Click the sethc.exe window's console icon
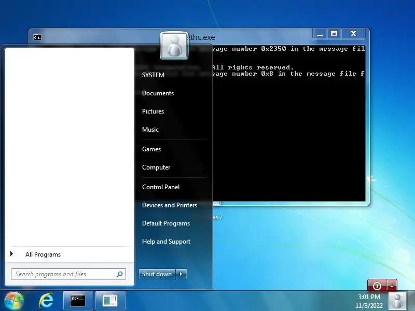Screen dimensions: 415x311 coord(37,37)
